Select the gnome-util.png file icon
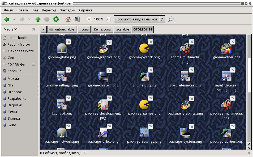 click(144, 76)
